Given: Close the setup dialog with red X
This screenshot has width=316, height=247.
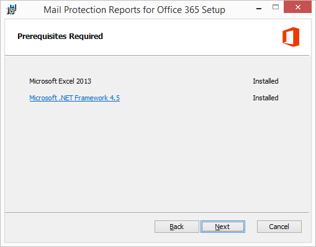Looking at the screenshot, I should coord(297,7).
